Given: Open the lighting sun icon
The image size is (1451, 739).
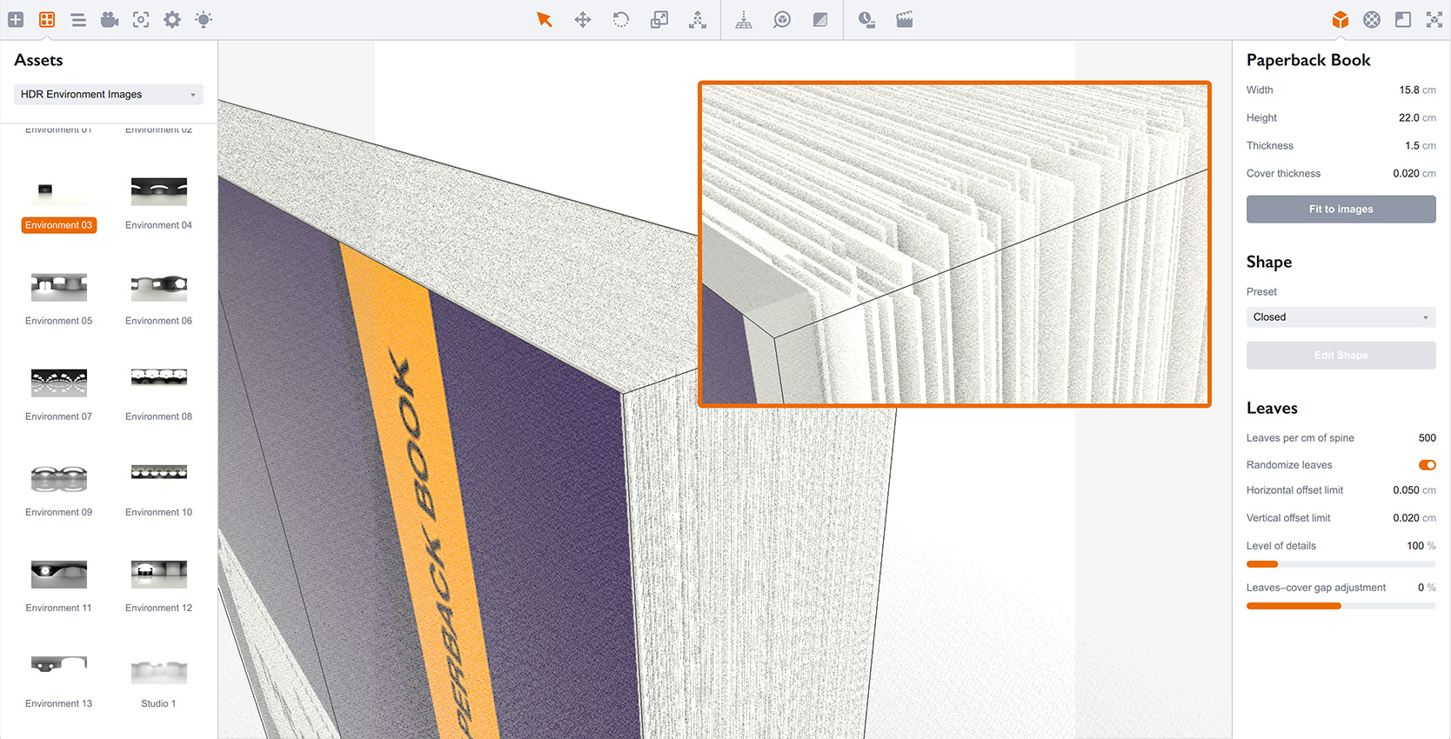Looking at the screenshot, I should [x=204, y=19].
